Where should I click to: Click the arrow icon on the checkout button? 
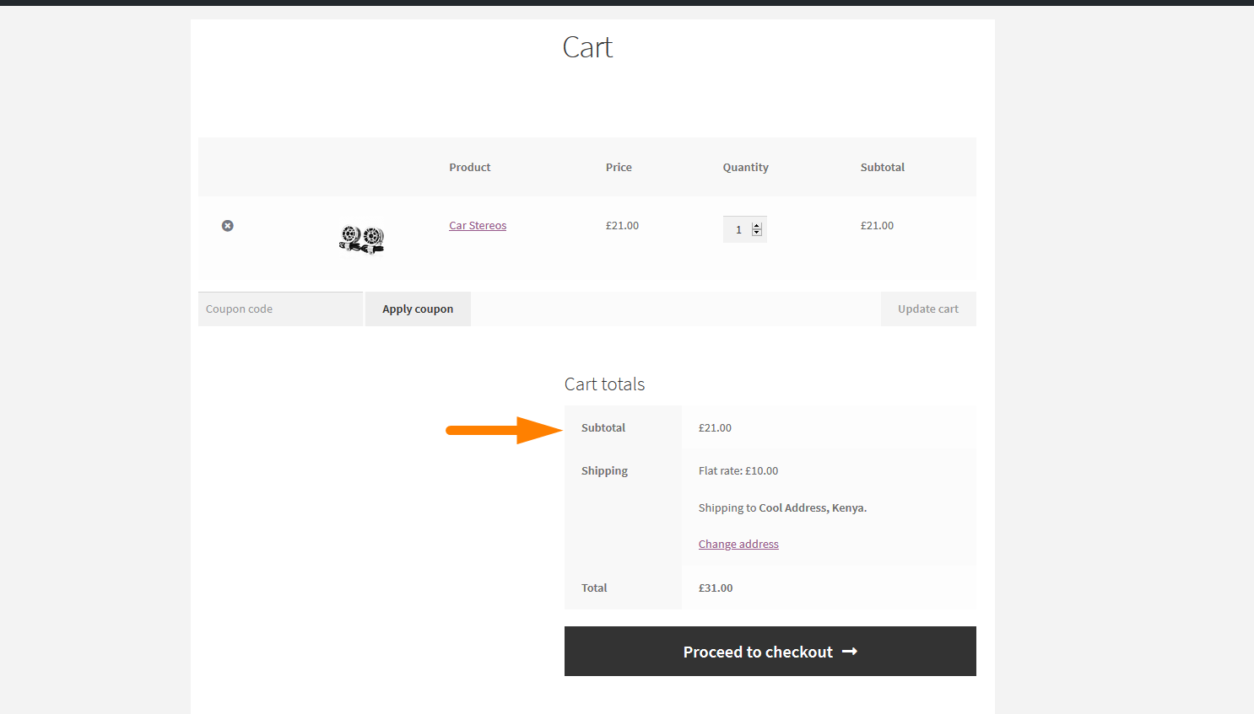pyautogui.click(x=850, y=652)
